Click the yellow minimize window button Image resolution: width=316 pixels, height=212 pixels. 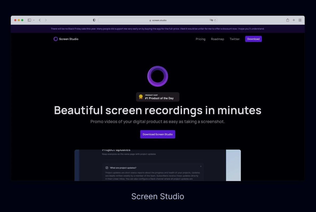click(x=19, y=20)
